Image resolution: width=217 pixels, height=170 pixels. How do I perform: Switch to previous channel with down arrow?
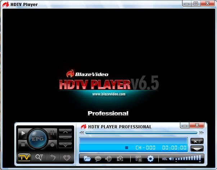click(x=65, y=145)
